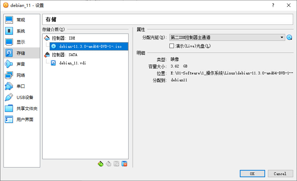Select the SATA controller row
Screen dimensions: 297x181
85,55
